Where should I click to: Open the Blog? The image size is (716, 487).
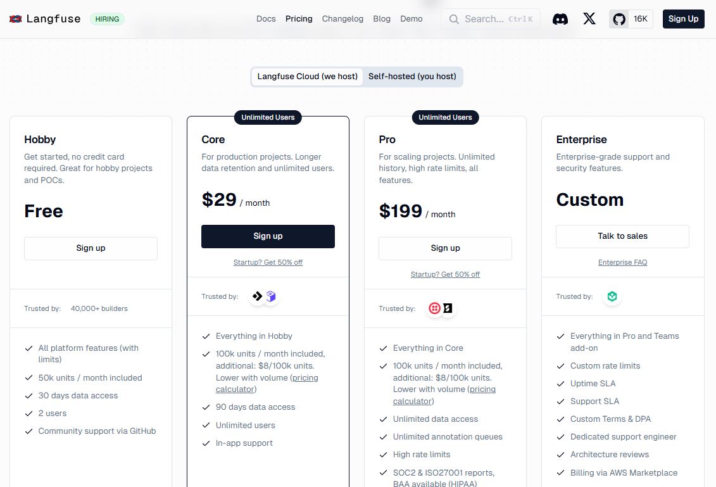[x=382, y=19]
